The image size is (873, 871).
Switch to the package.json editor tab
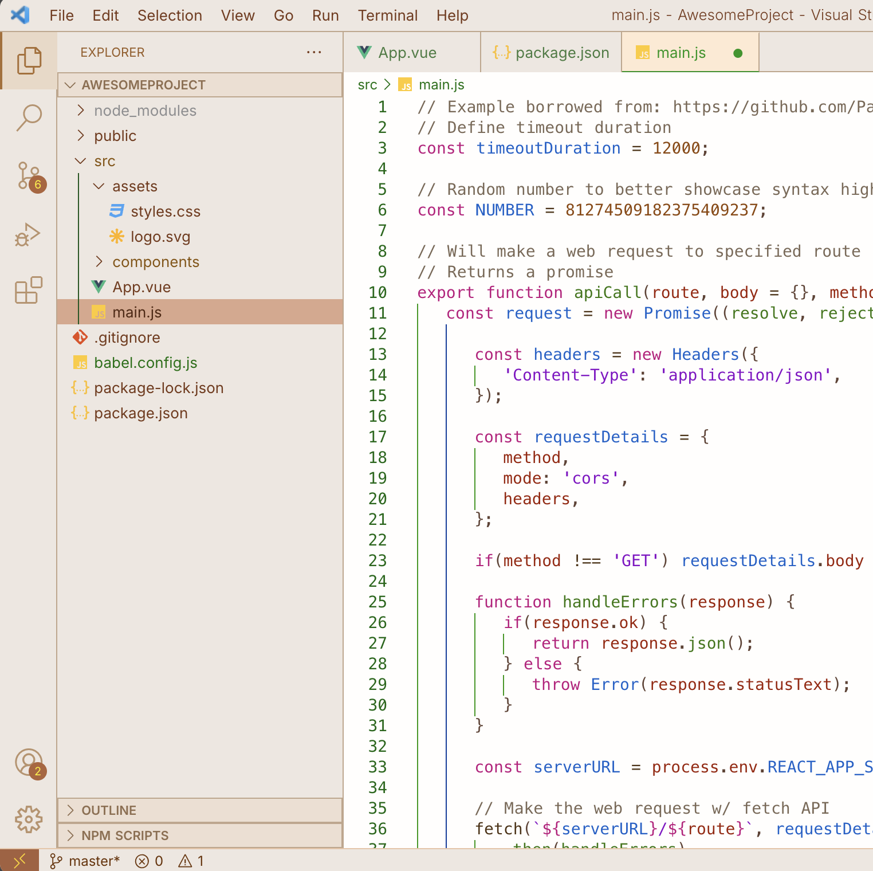pos(551,53)
